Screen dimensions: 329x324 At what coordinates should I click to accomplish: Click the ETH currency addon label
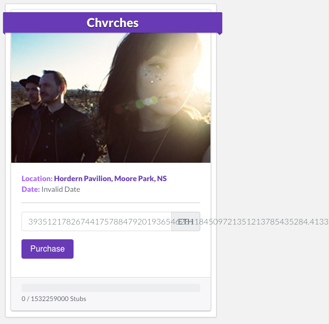click(185, 221)
